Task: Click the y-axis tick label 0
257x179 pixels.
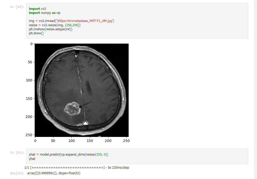Action: 31,44
